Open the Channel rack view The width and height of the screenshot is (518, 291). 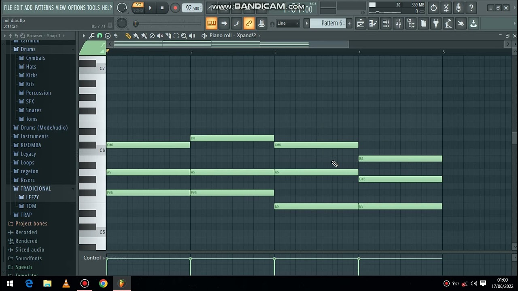[386, 23]
